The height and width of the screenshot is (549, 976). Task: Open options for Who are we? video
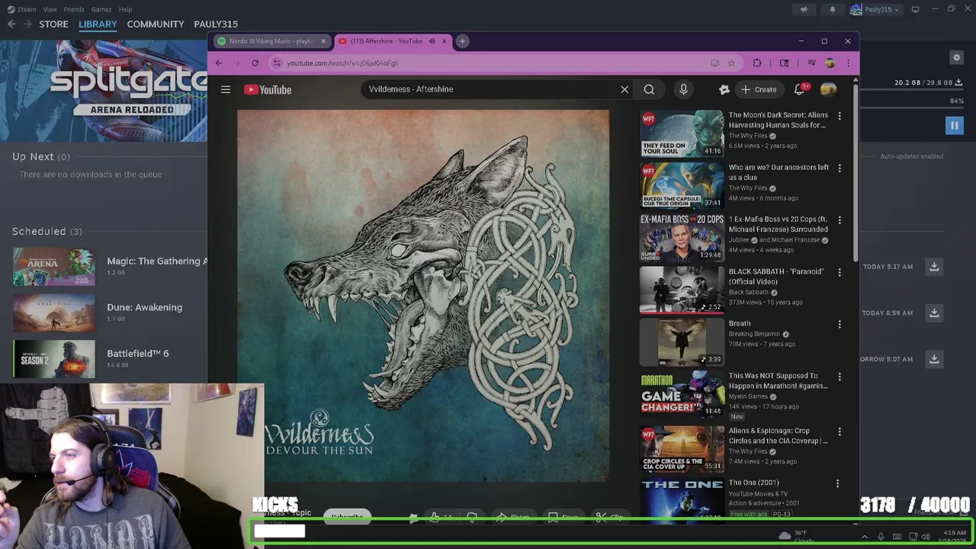(840, 169)
